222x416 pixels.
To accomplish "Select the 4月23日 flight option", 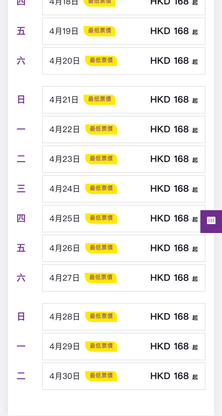I will [124, 159].
